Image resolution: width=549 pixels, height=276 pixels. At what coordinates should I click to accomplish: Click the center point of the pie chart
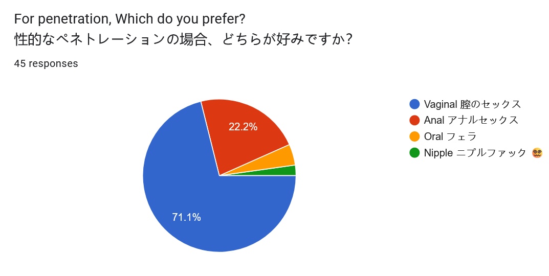[x=219, y=175]
